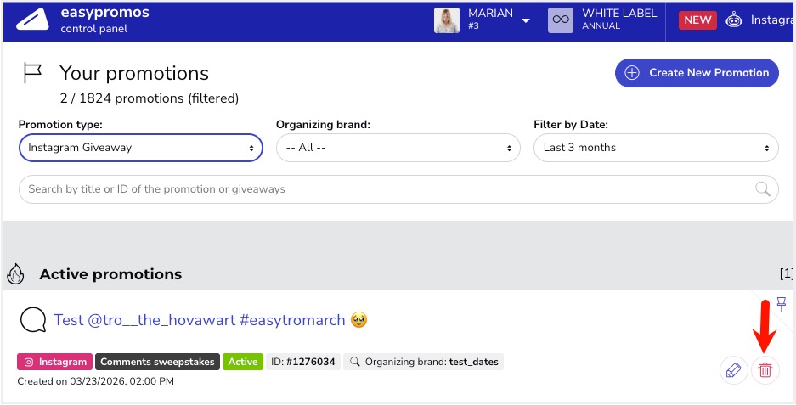Click the Create New Promotion button
This screenshot has height=405, width=796.
coord(697,73)
